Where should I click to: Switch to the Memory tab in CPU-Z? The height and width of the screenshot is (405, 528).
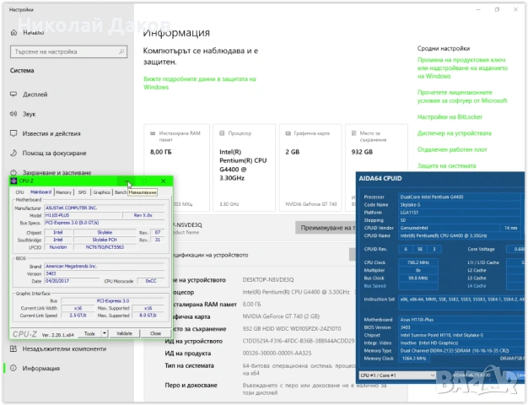(x=63, y=192)
